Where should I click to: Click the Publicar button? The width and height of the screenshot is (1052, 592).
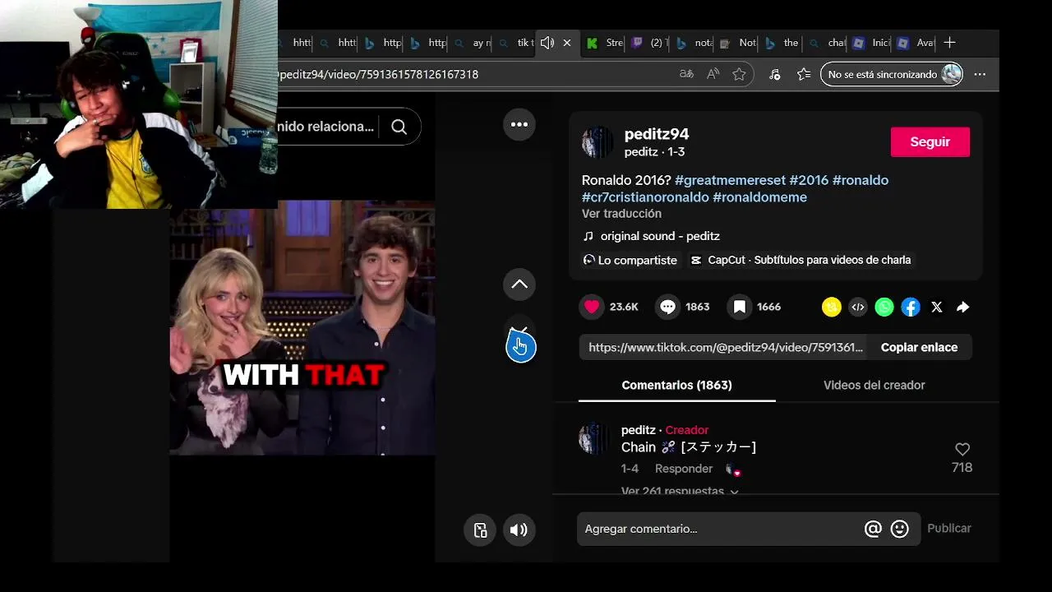click(949, 529)
